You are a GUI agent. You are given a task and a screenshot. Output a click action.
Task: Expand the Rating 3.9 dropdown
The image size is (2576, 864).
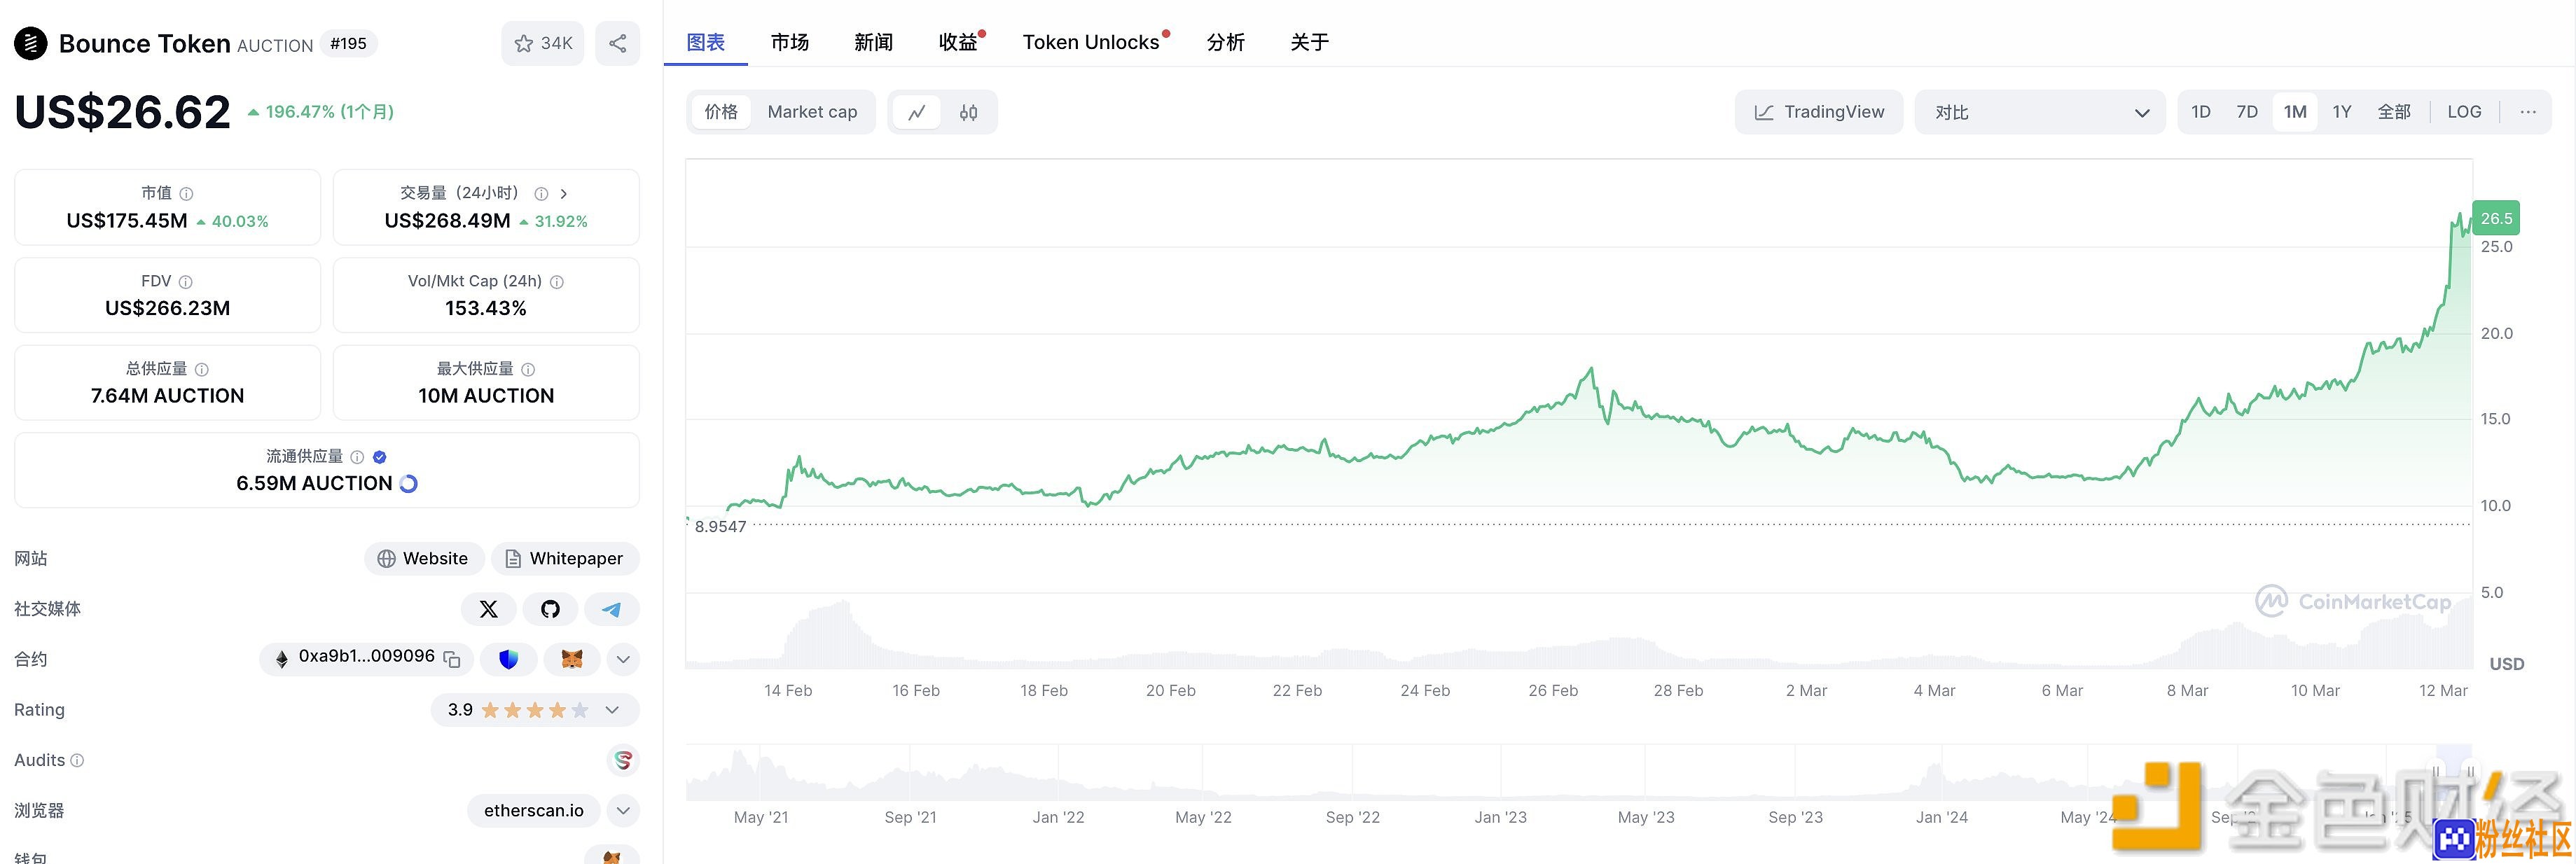click(x=535, y=710)
